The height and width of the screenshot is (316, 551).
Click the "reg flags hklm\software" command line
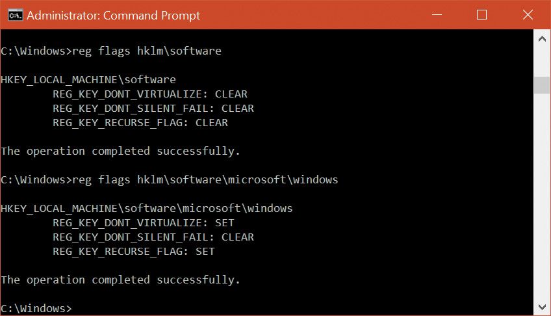tap(111, 51)
